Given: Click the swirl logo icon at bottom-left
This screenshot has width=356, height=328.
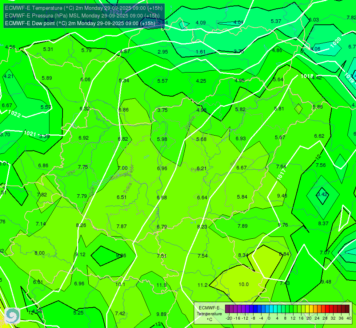Looking at the screenshot, I should [x=12, y=316].
